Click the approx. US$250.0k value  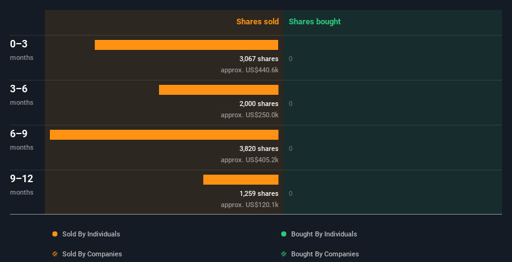point(249,115)
